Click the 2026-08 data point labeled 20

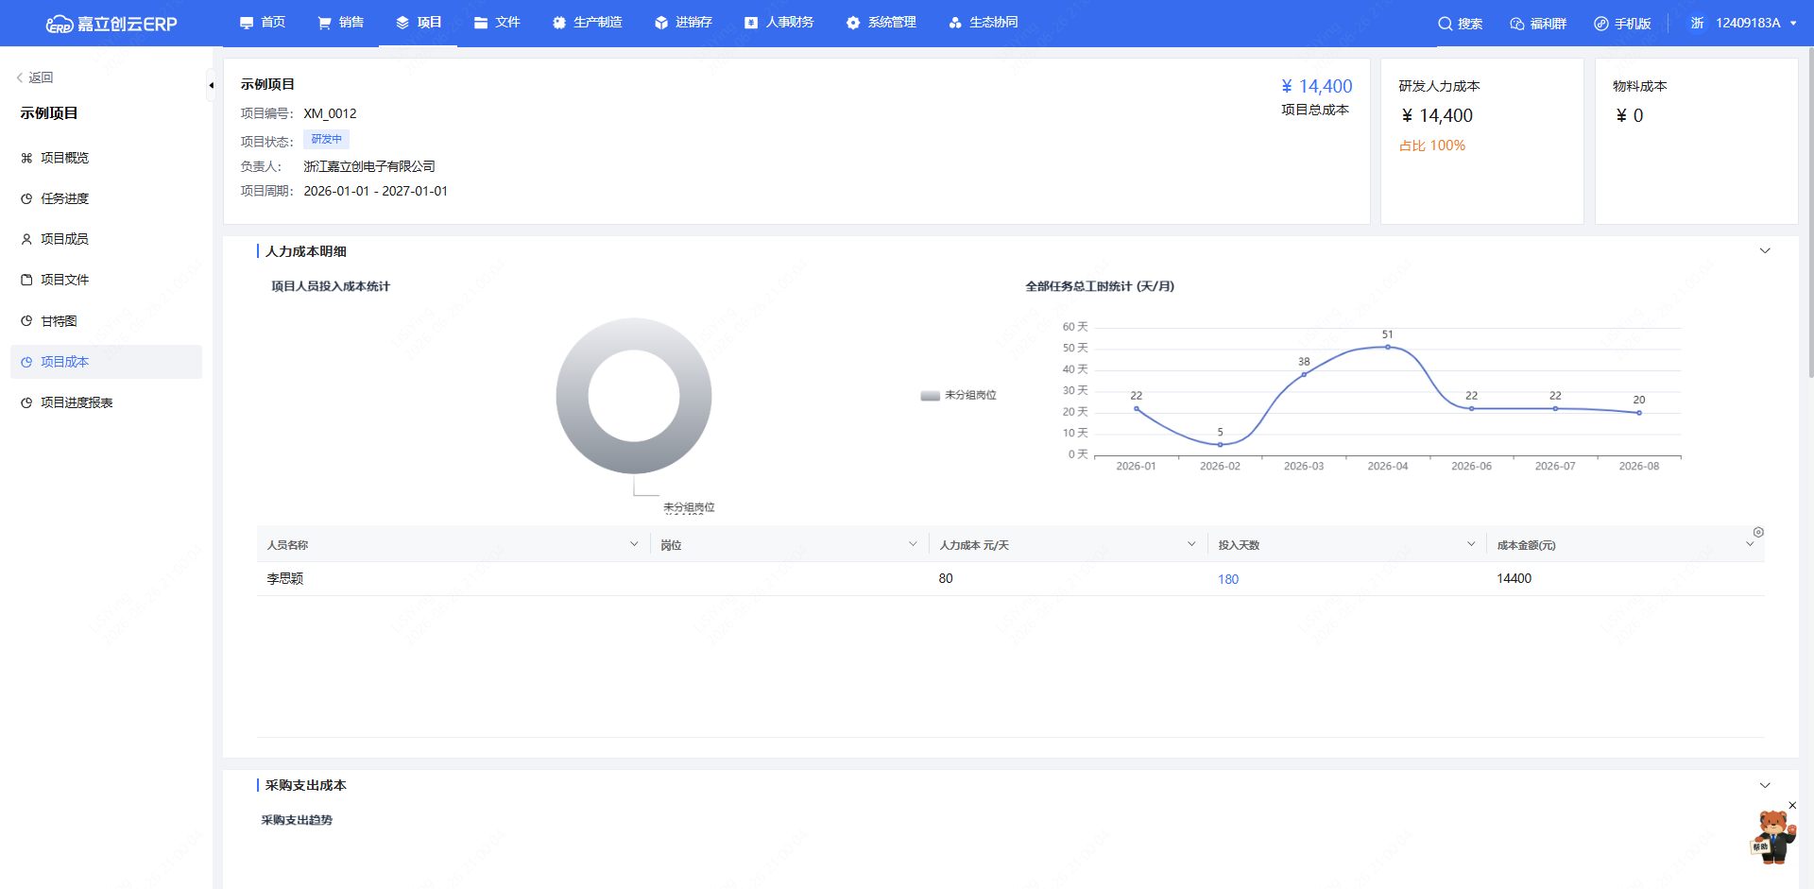pyautogui.click(x=1638, y=413)
